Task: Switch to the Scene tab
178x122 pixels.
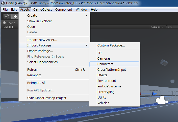Action: click(9, 23)
